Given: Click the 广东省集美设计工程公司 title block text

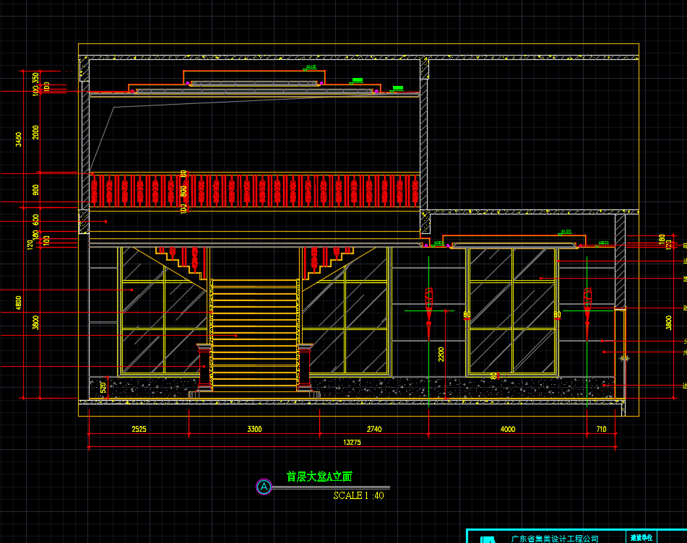Looking at the screenshot, I should (554, 539).
